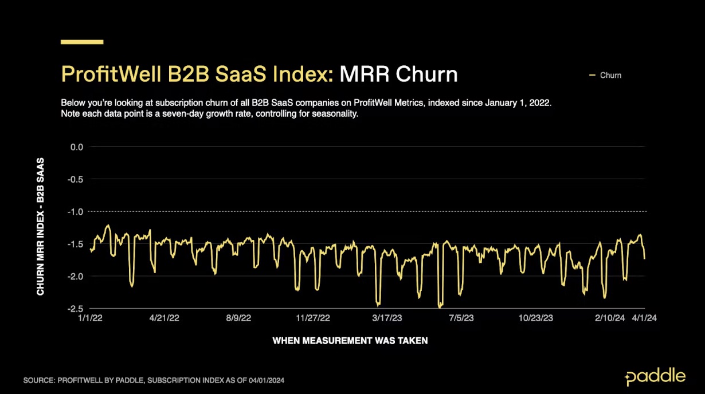Image resolution: width=705 pixels, height=394 pixels.
Task: Select the -2.0 y-axis label
Action: [75, 276]
